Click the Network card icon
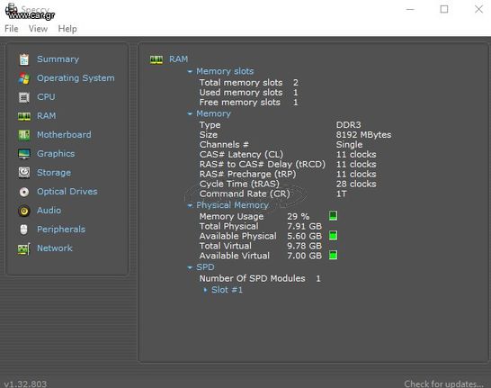The height and width of the screenshot is (388, 491). click(24, 248)
